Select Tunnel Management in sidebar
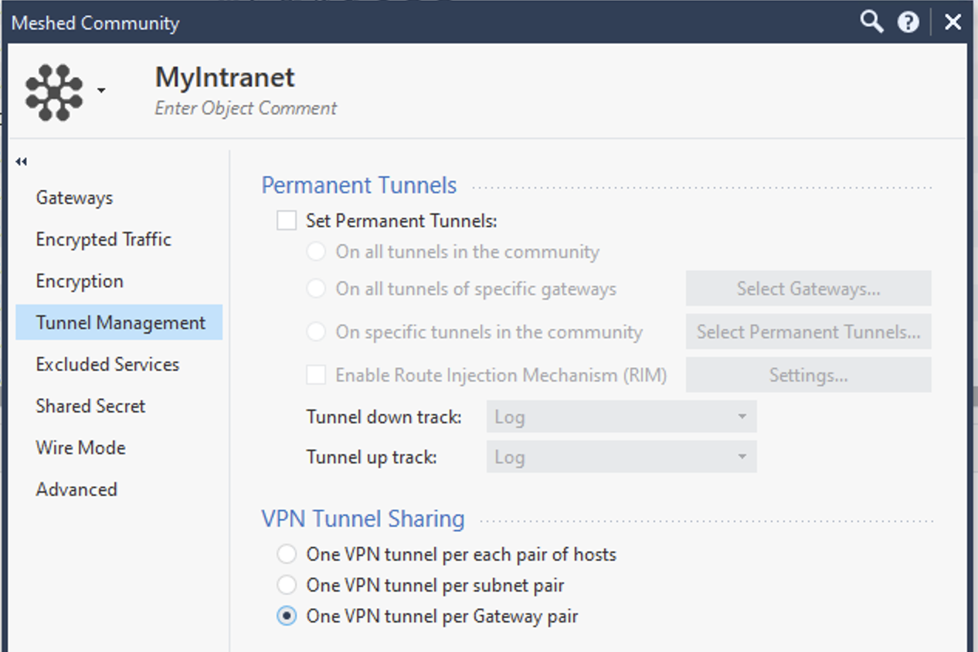The width and height of the screenshot is (978, 652). pyautogui.click(x=119, y=322)
